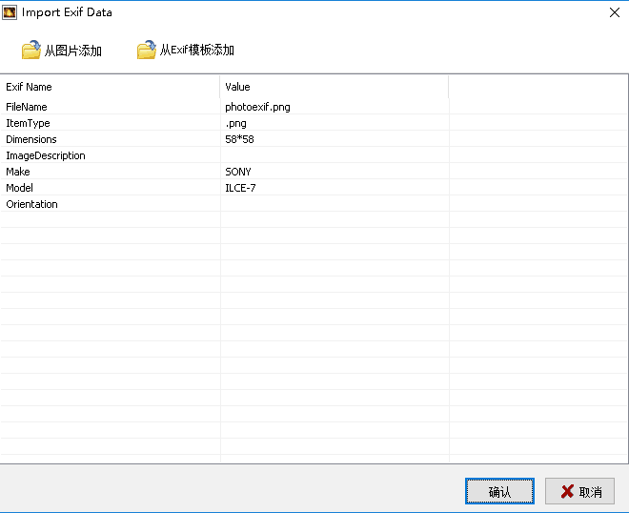
Task: Click the ILCE-7 model value
Action: click(240, 188)
